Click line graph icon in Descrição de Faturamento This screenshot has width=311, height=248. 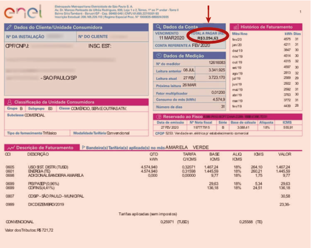tap(11, 148)
